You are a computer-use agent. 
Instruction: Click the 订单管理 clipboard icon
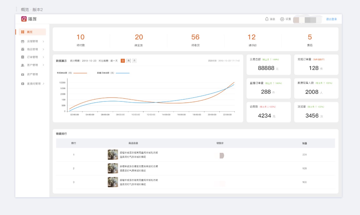[23, 57]
